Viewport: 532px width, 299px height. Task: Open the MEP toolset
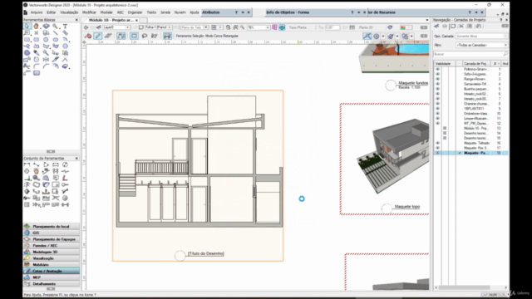[52, 277]
